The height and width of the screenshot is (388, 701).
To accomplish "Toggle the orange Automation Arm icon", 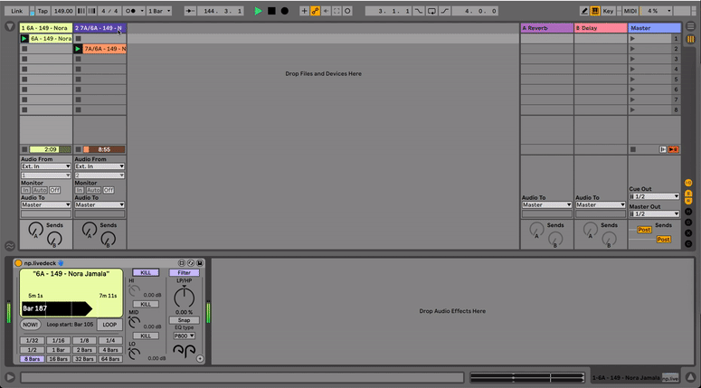I will [x=315, y=11].
